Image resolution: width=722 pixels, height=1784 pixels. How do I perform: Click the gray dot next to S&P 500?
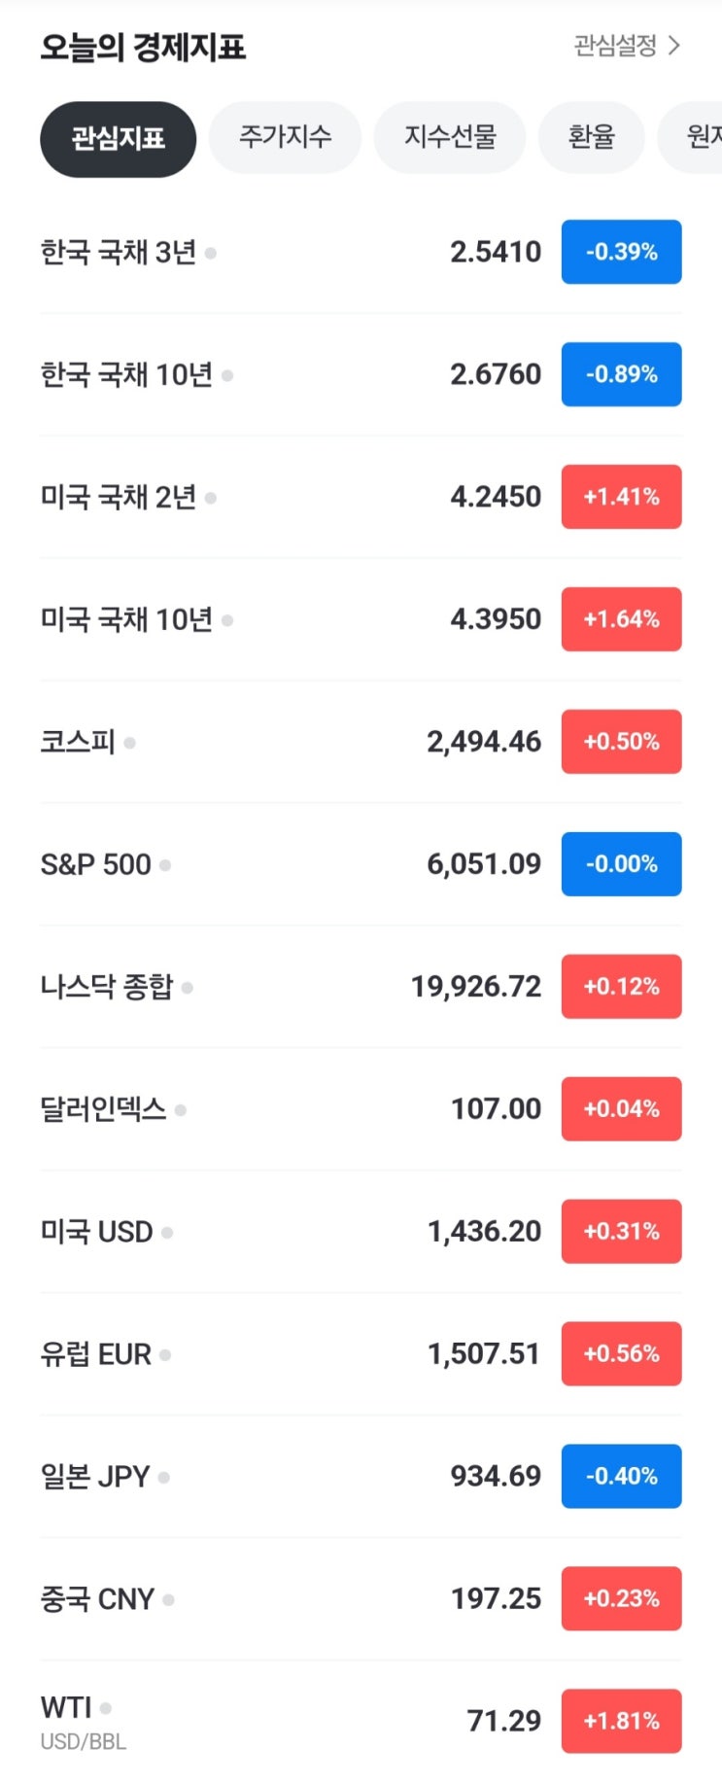tap(165, 865)
